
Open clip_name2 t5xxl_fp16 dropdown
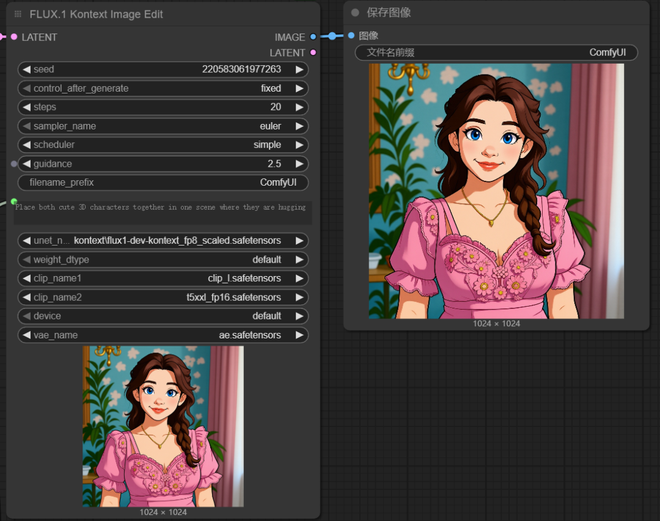163,297
